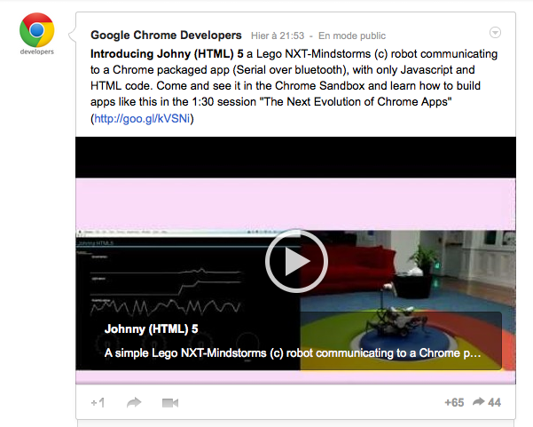This screenshot has width=533, height=427.
Task: Open the post options dropdown arrow
Action: (x=495, y=32)
